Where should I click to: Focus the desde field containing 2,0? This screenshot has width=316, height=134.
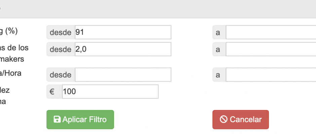click(123, 49)
